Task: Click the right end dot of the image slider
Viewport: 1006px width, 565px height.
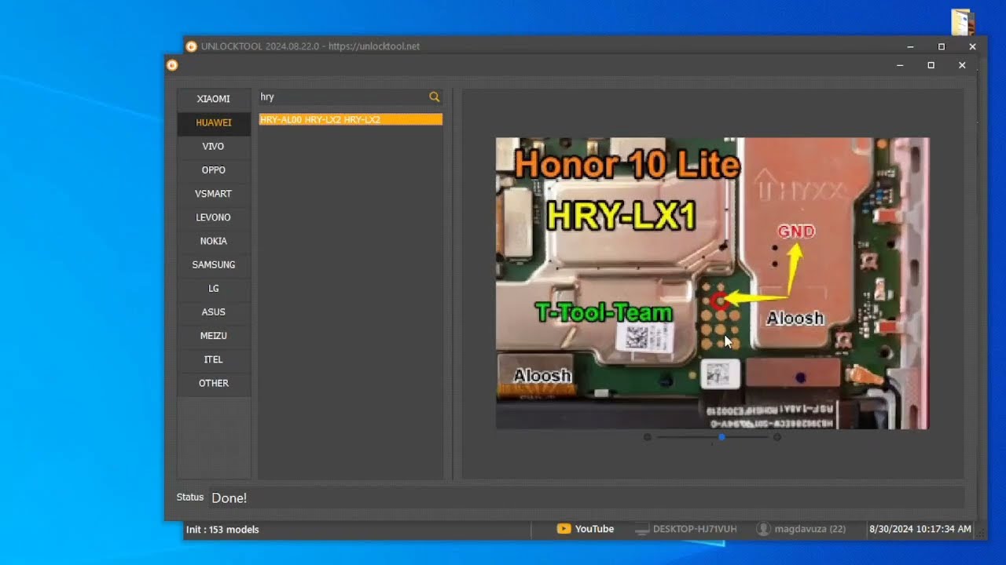Action: coord(777,437)
